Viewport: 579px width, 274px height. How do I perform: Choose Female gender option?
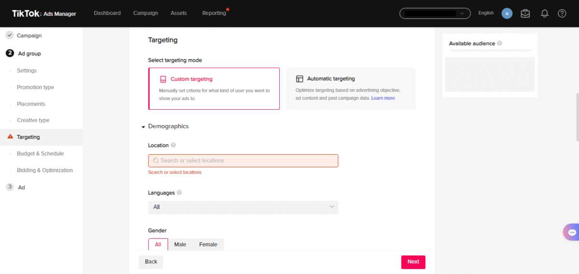tap(208, 245)
